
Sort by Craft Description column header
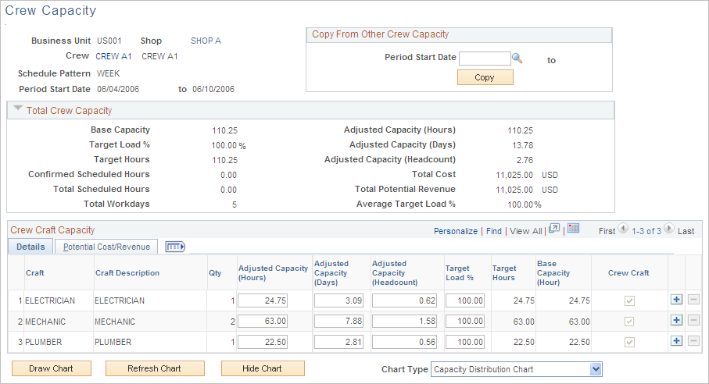127,273
